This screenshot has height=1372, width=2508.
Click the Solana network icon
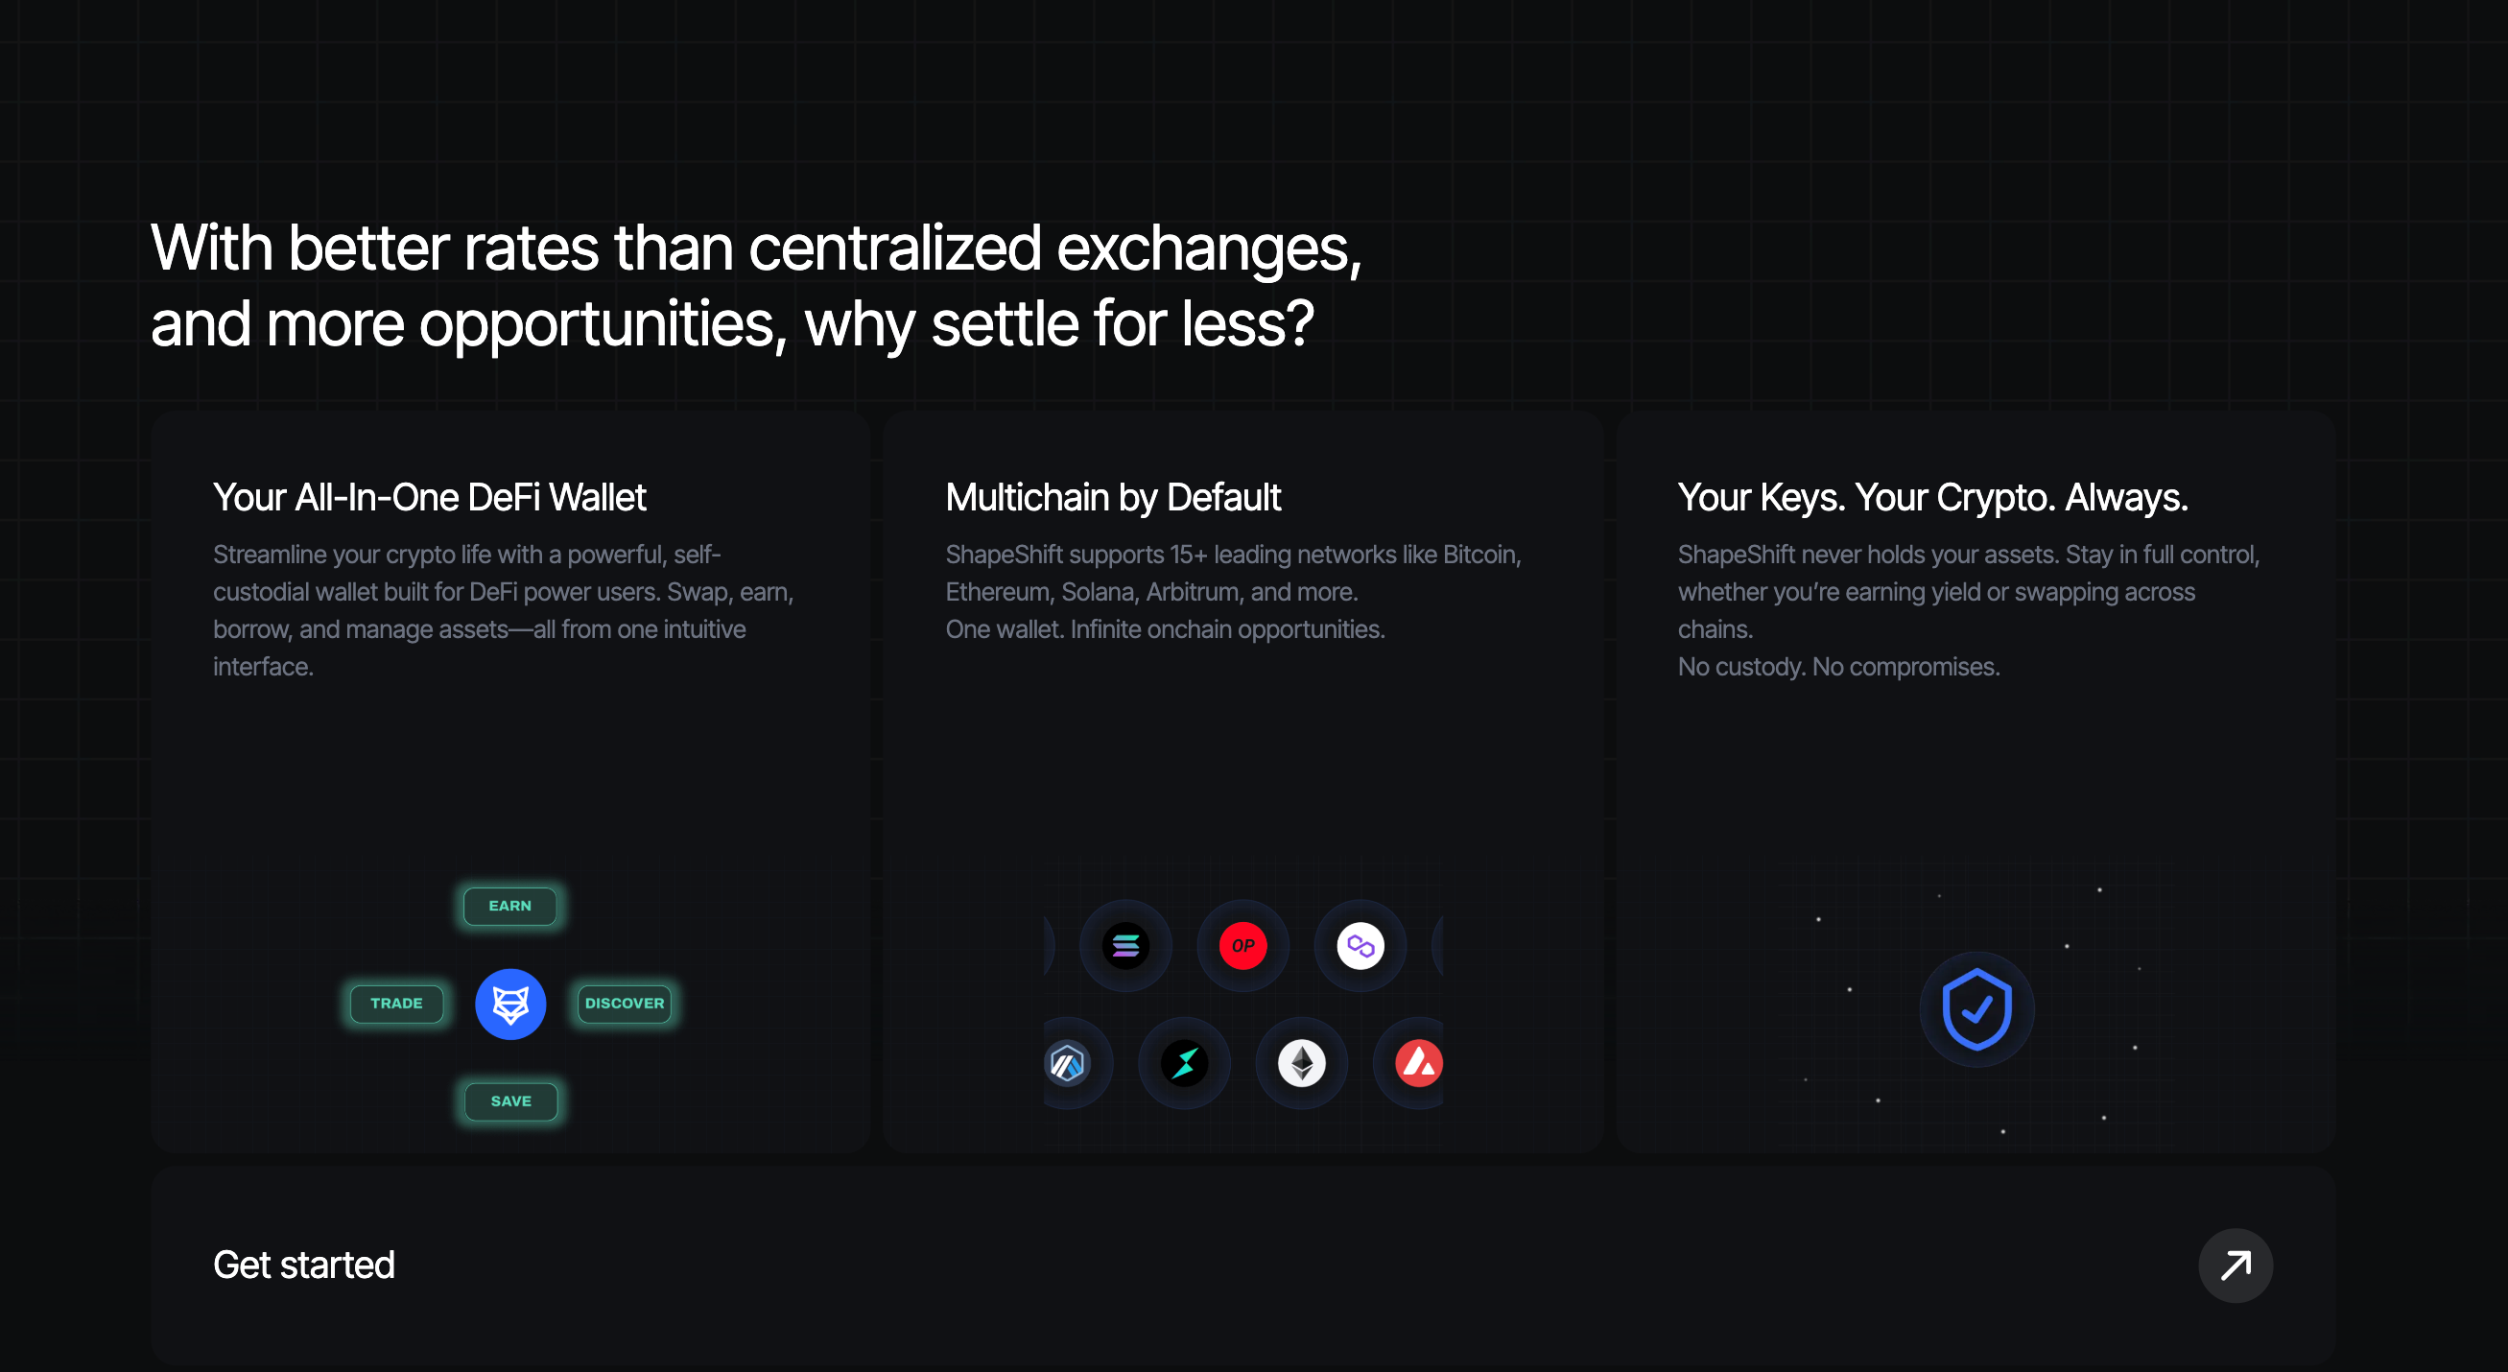[1125, 945]
